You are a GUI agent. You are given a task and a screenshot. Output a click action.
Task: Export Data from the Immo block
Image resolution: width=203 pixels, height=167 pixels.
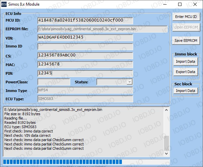coord(185,72)
